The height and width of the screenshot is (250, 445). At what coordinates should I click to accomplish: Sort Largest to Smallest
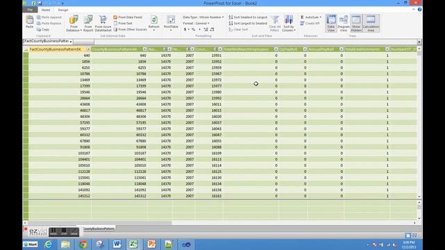click(248, 23)
